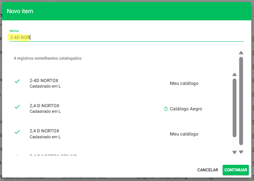Select the checkmark icon for 2,4-D NORTOX
254x181 pixels.
coord(17,107)
